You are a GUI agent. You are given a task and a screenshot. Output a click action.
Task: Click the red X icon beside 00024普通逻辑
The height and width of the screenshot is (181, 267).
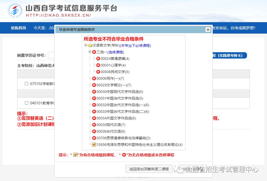pos(98,59)
